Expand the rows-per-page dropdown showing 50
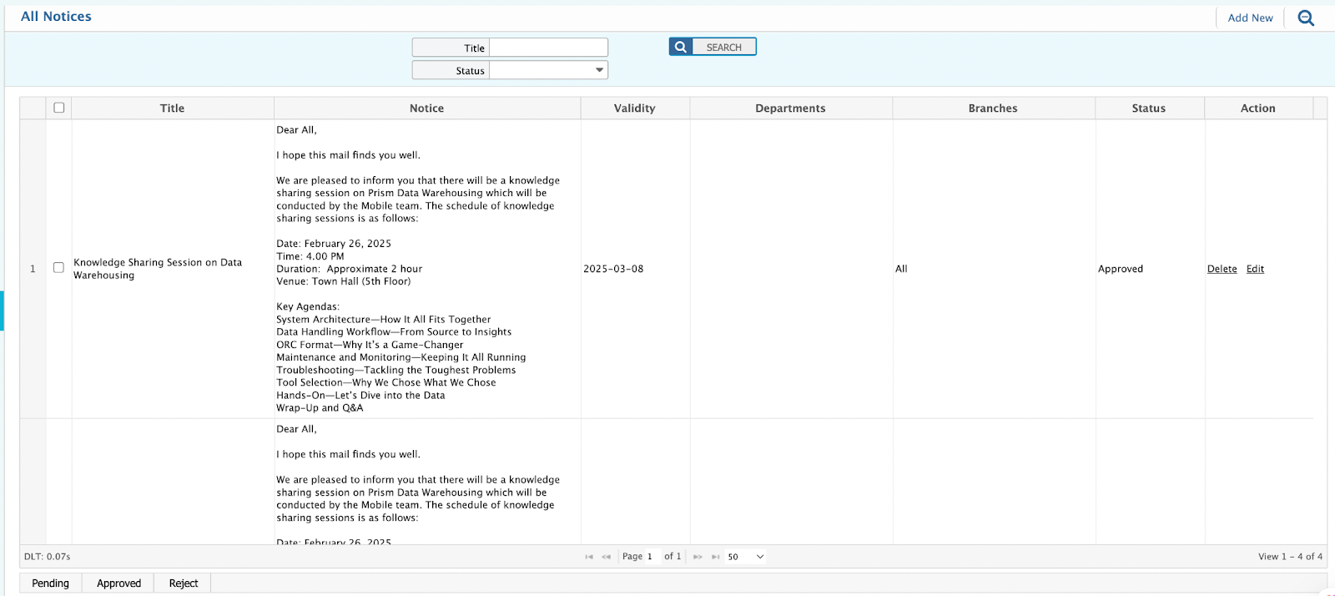Image resolution: width=1335 pixels, height=596 pixels. tap(745, 557)
